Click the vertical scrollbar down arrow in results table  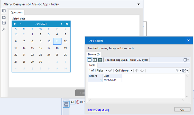(187, 96)
